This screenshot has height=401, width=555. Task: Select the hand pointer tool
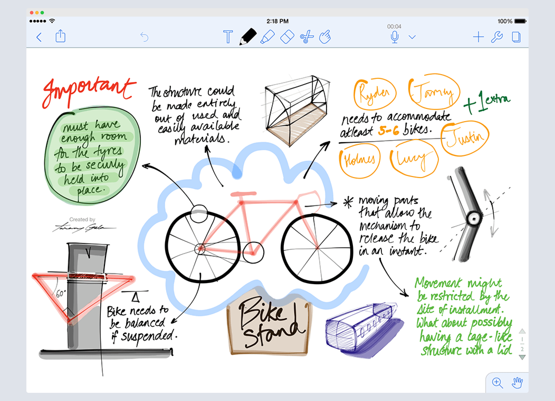pos(325,37)
